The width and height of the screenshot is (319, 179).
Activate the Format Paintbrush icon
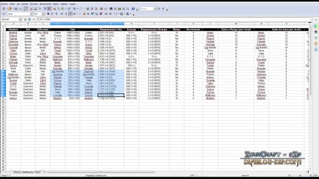click(69, 9)
